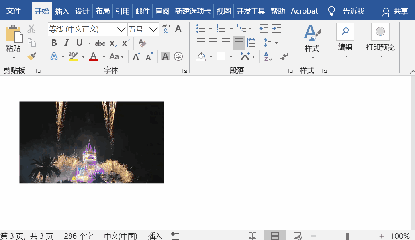This screenshot has width=415, height=240.
Task: Open macro recording icon in status bar
Action: [x=175, y=236]
